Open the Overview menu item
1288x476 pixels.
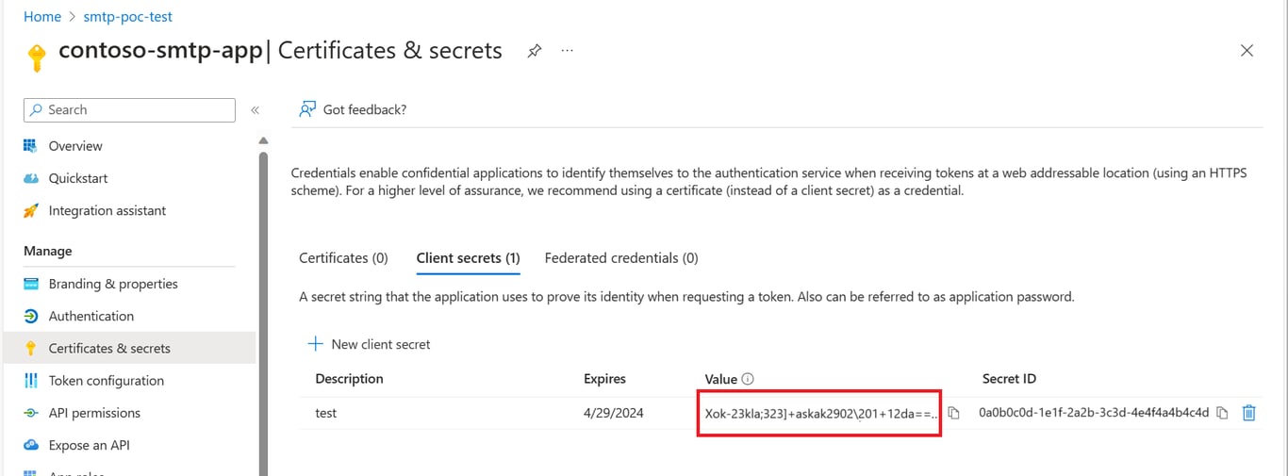pos(75,146)
